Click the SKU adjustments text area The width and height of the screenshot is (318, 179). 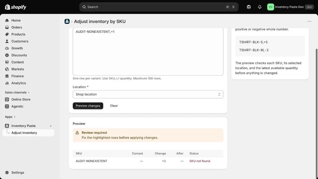(148, 52)
